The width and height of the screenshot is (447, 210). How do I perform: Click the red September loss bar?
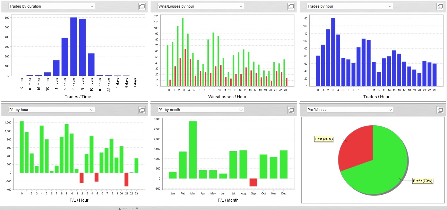[x=253, y=182]
